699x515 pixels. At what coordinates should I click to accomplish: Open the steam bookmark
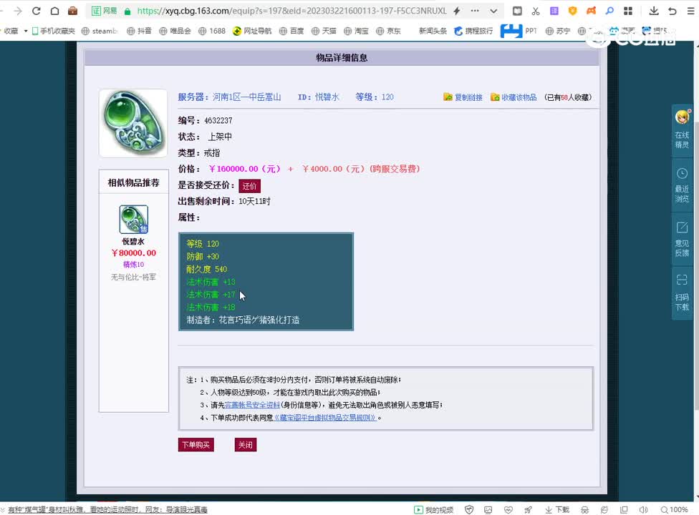pyautogui.click(x=100, y=31)
